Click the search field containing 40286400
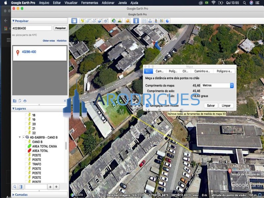 pos(32,28)
